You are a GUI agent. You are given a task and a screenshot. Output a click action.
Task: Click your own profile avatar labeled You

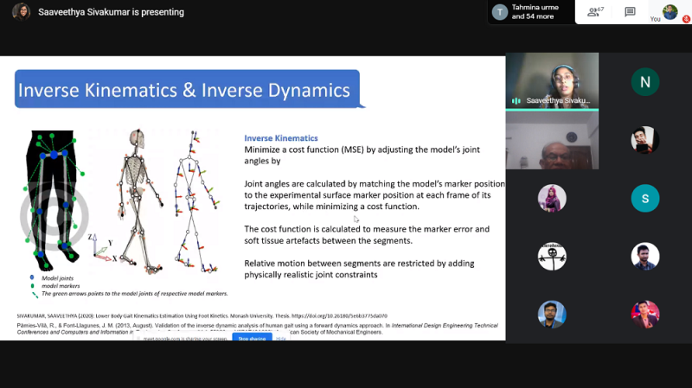pos(670,12)
